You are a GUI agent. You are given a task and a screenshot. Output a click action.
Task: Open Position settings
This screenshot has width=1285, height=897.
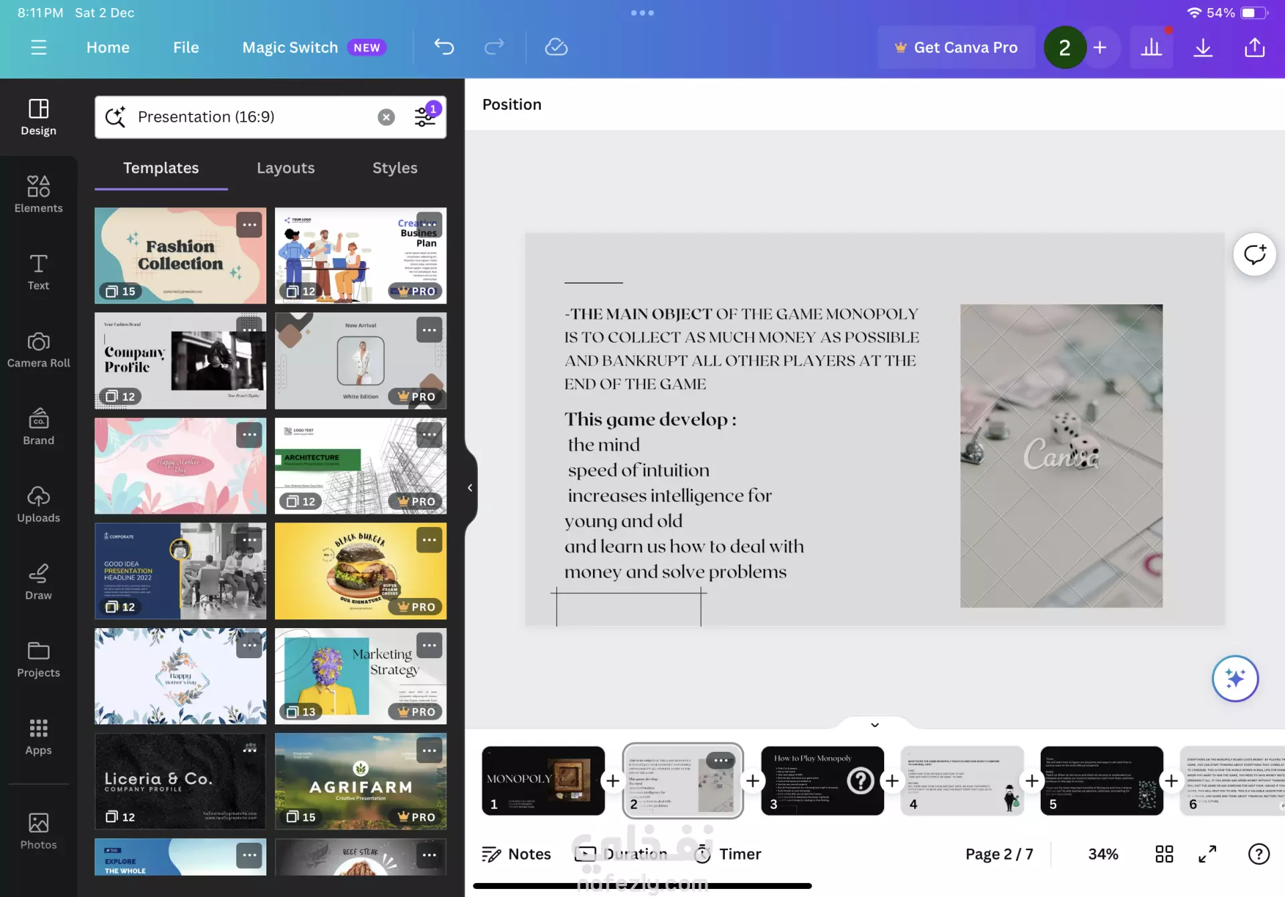pos(511,104)
